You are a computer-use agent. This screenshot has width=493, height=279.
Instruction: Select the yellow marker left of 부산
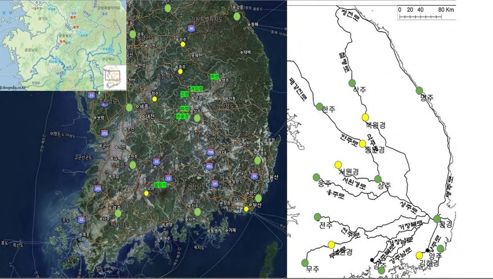coord(246,209)
